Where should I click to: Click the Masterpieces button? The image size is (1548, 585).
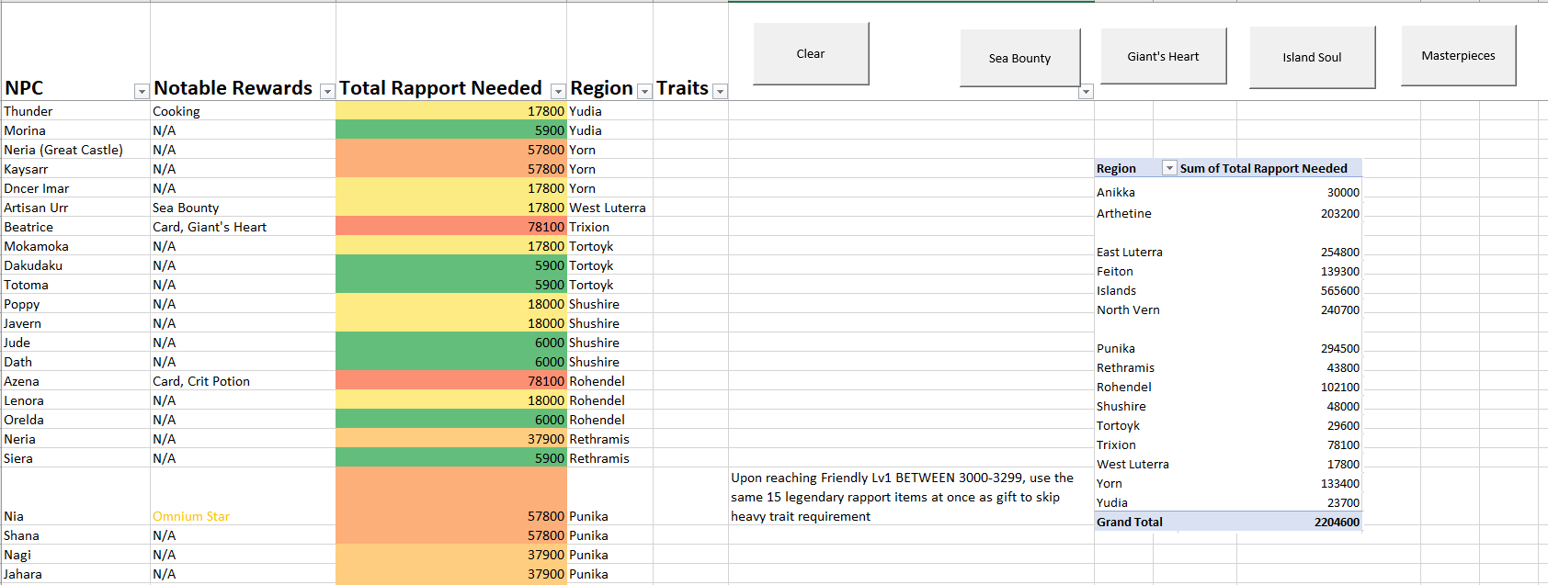click(x=1459, y=56)
